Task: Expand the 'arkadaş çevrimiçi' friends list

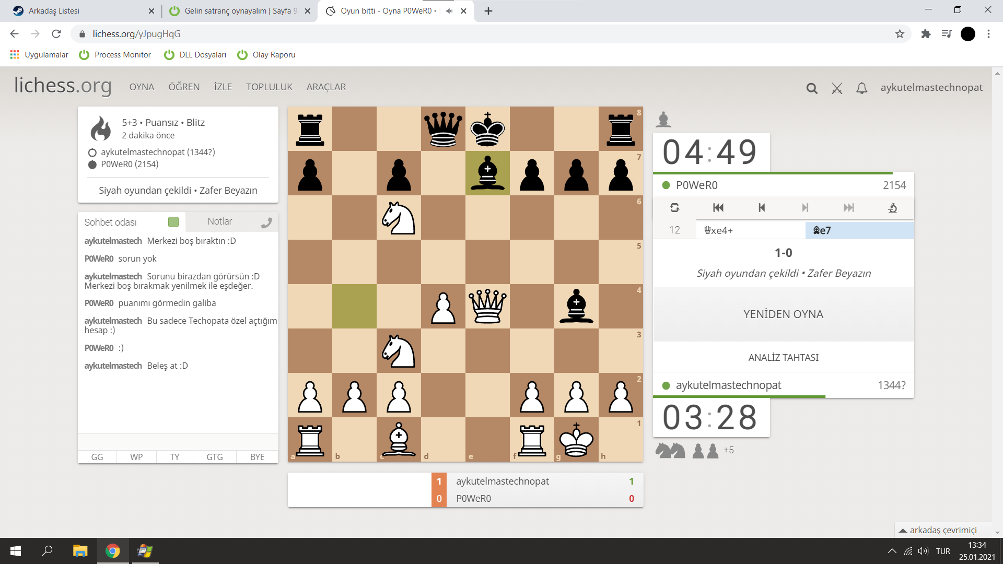Action: [x=943, y=530]
